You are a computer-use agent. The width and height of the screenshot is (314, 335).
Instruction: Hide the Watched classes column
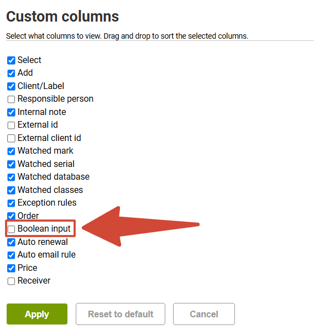pyautogui.click(x=11, y=190)
